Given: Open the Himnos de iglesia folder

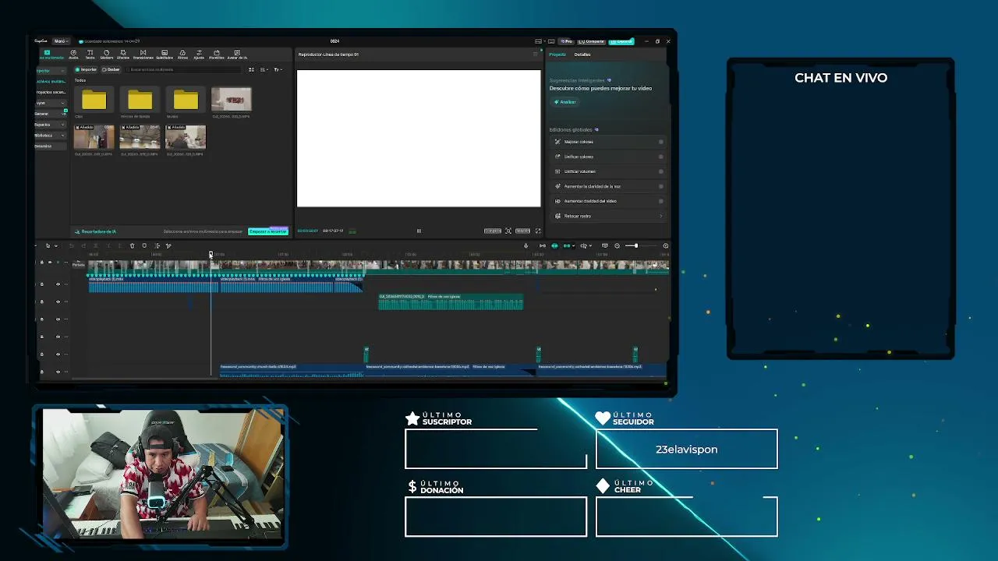Looking at the screenshot, I should click(140, 102).
